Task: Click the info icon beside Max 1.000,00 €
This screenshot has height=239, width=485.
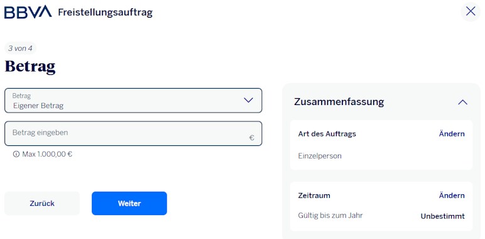Action: click(x=16, y=154)
